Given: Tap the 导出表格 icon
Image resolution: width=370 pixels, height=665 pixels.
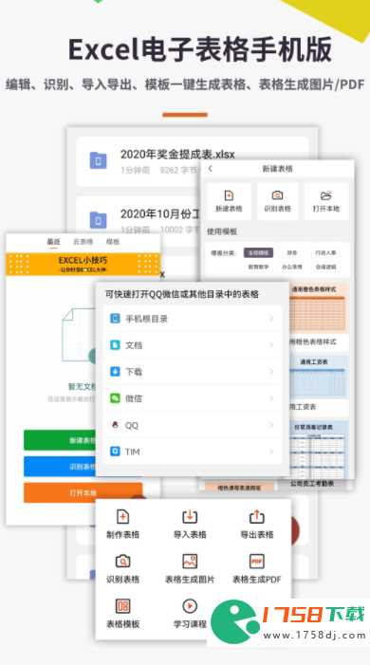Looking at the screenshot, I should [257, 517].
